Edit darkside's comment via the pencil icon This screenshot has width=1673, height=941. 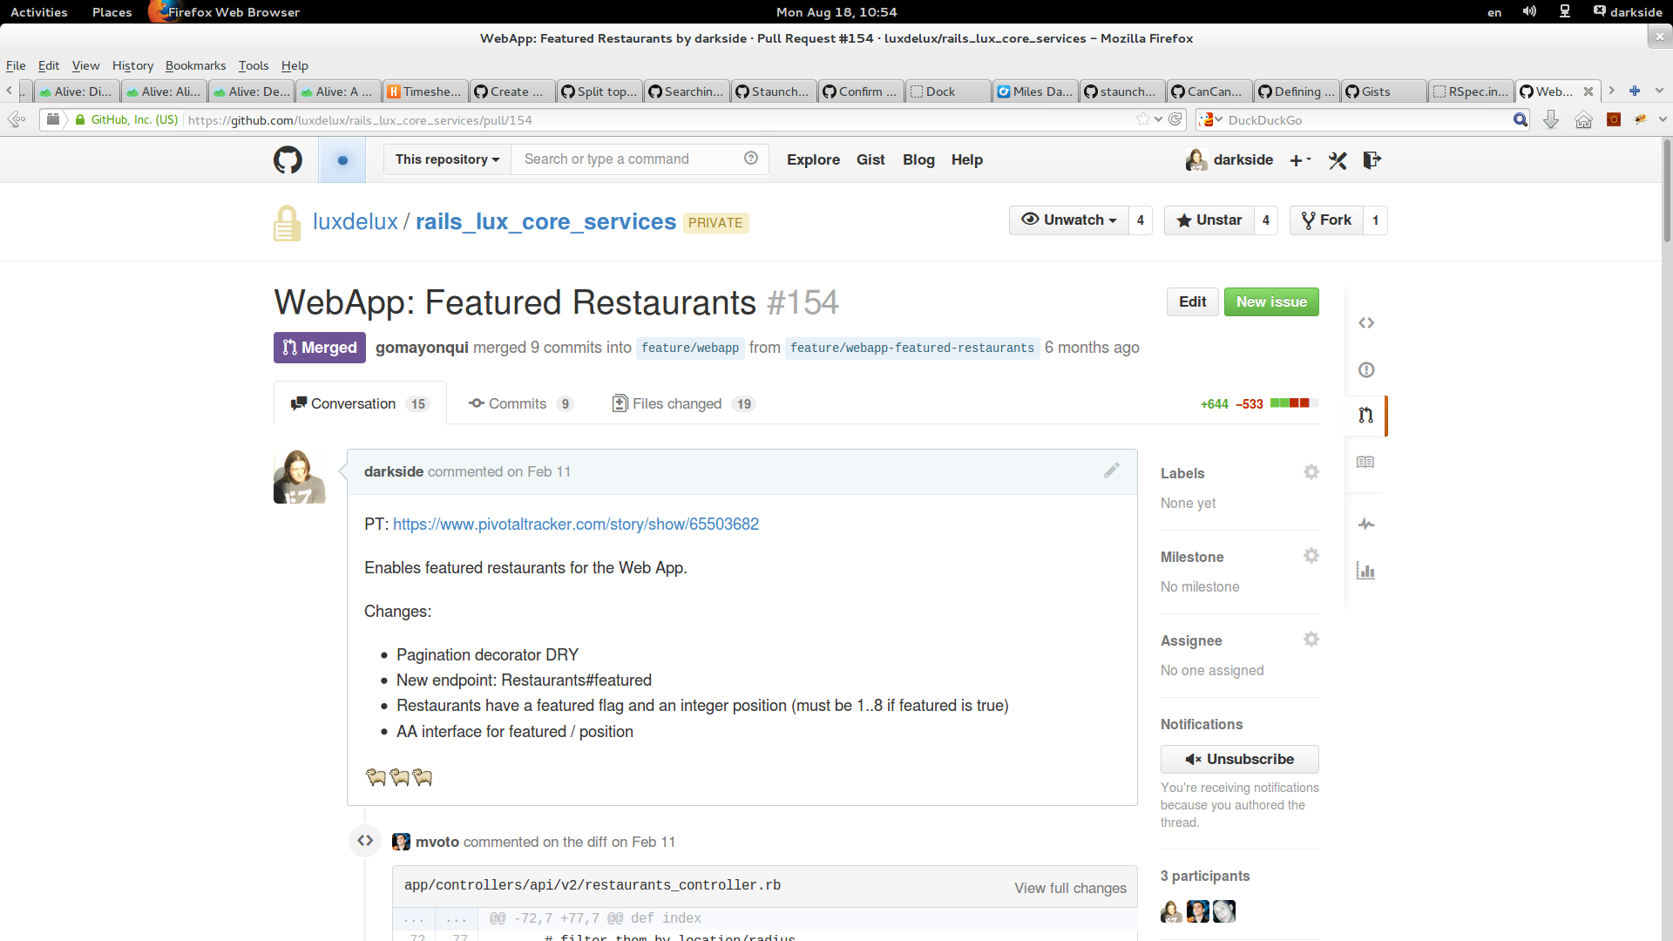click(x=1111, y=470)
